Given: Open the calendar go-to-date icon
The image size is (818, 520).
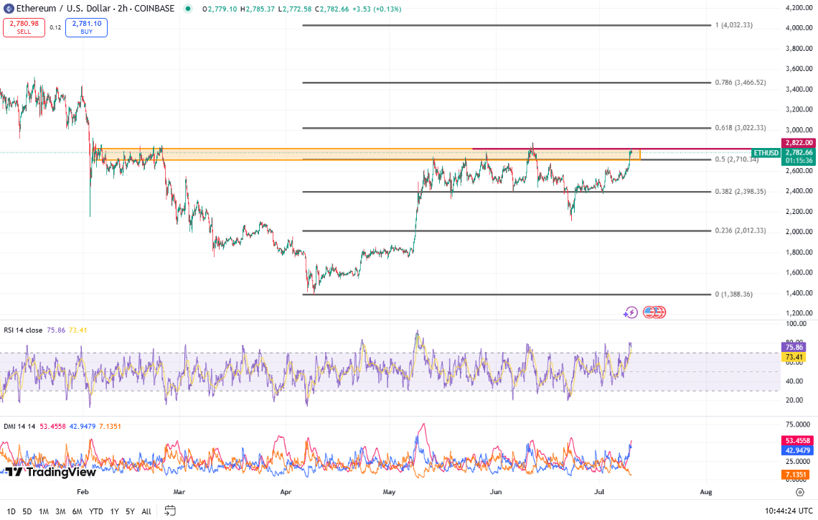Looking at the screenshot, I should [170, 511].
